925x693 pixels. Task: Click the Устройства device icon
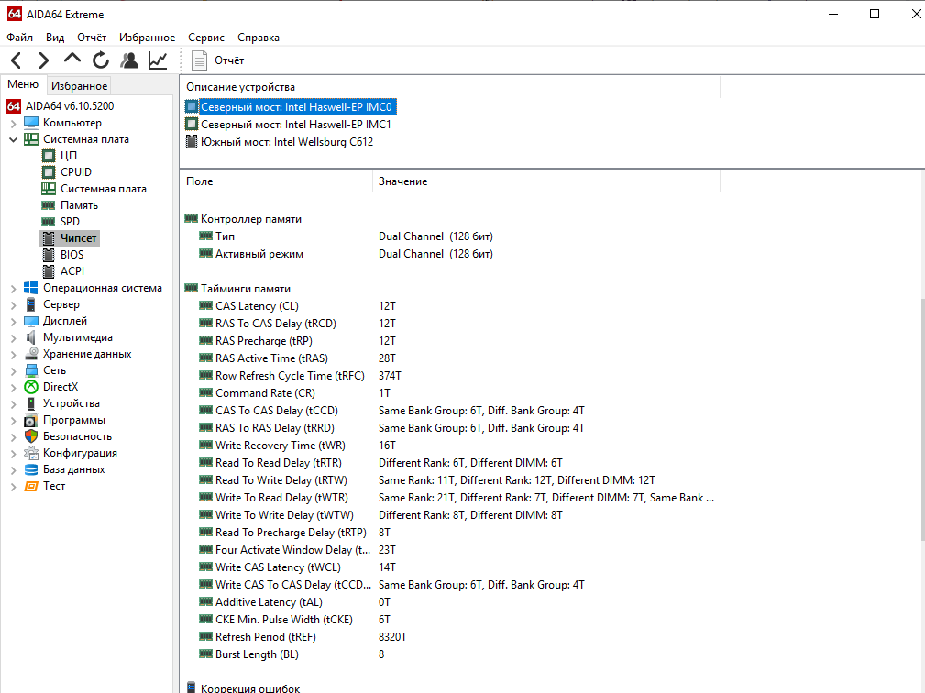[x=30, y=403]
